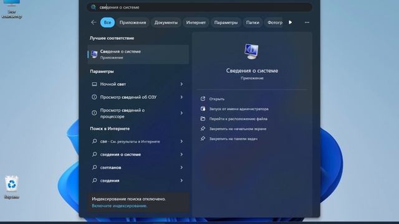Click Открыть to launch the app
The width and height of the screenshot is (399, 224).
tap(217, 99)
